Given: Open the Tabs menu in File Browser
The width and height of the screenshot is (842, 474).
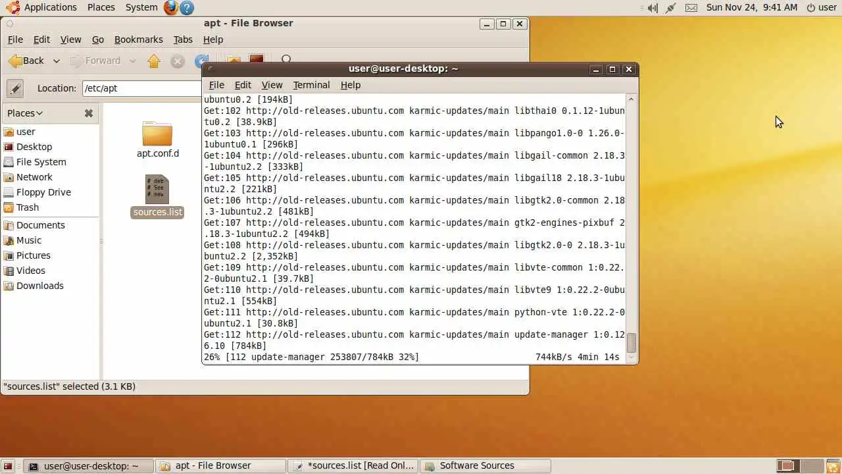Looking at the screenshot, I should 183,39.
